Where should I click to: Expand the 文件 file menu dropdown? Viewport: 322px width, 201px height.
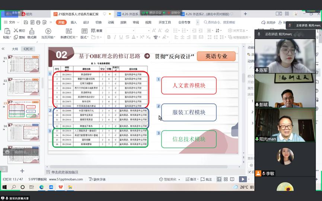click(11, 22)
